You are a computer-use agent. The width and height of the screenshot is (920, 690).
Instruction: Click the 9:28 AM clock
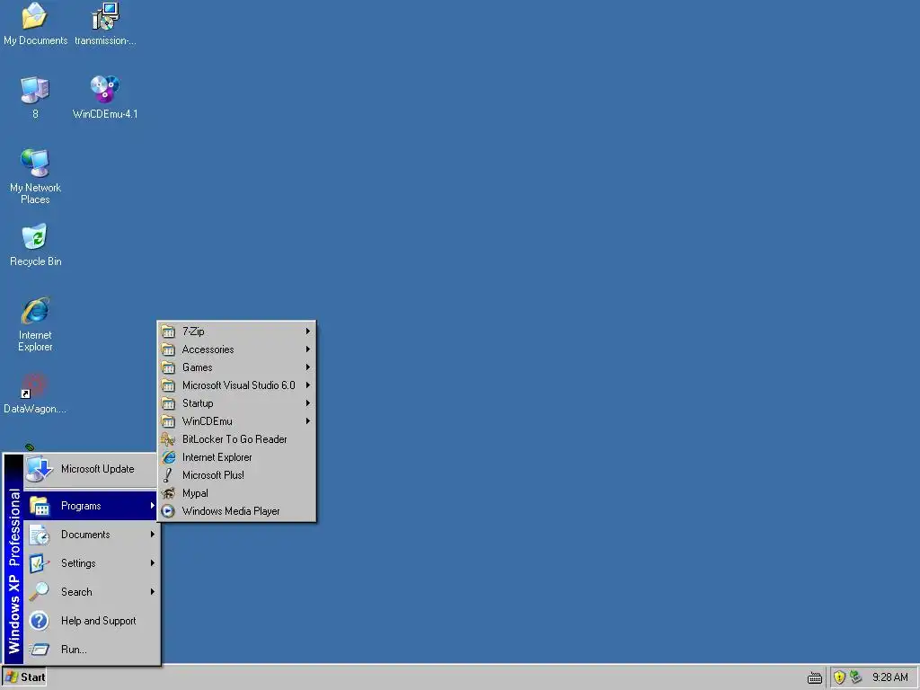889,677
